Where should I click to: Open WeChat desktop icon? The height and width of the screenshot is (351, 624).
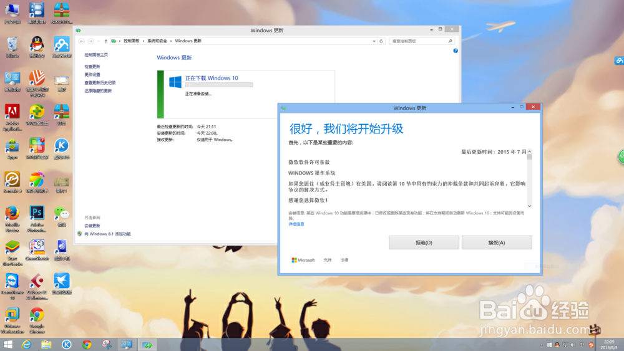click(61, 216)
